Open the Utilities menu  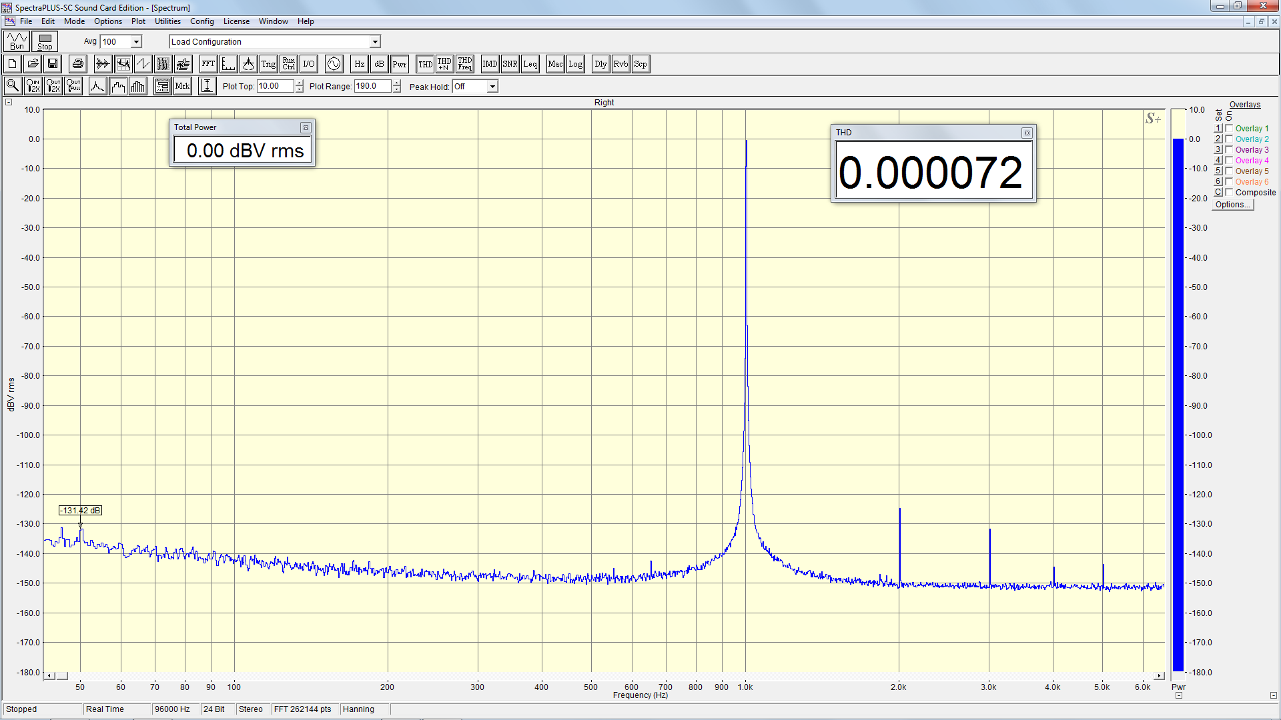(x=167, y=21)
